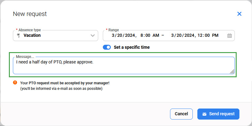Select the end date in the range
The width and height of the screenshot is (252, 126).
coord(183,36)
